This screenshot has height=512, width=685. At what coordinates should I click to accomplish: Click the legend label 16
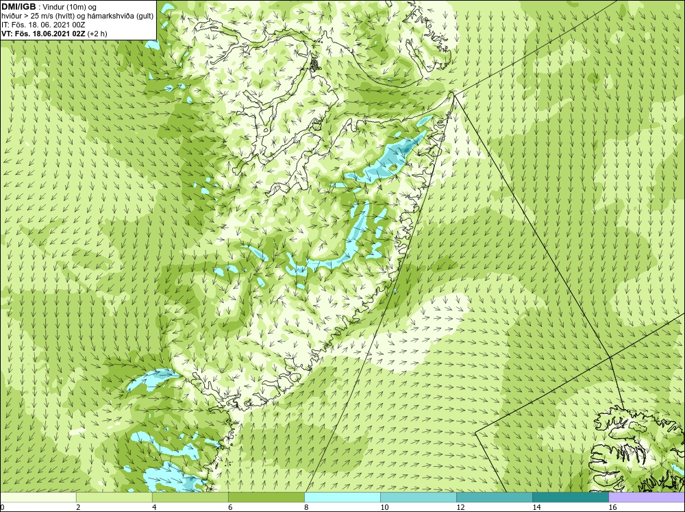point(612,507)
